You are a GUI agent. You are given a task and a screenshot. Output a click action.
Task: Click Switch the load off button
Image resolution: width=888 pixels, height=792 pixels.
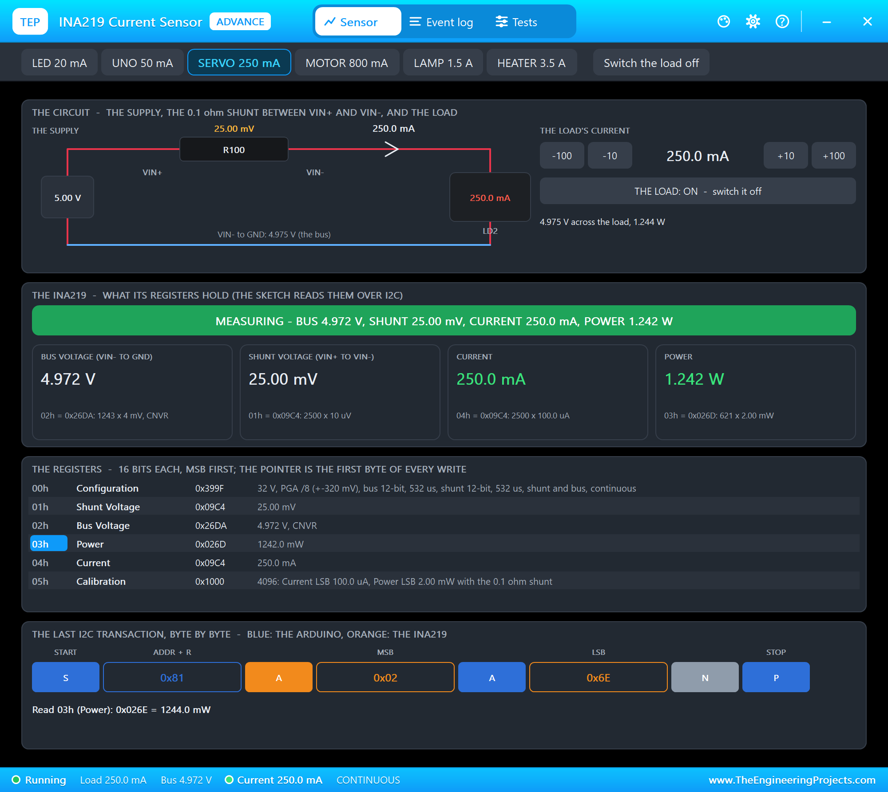coord(651,63)
